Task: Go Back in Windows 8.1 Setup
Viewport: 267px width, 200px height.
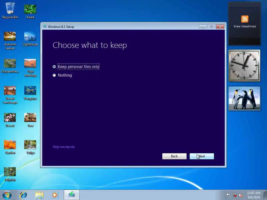Action: 174,156
